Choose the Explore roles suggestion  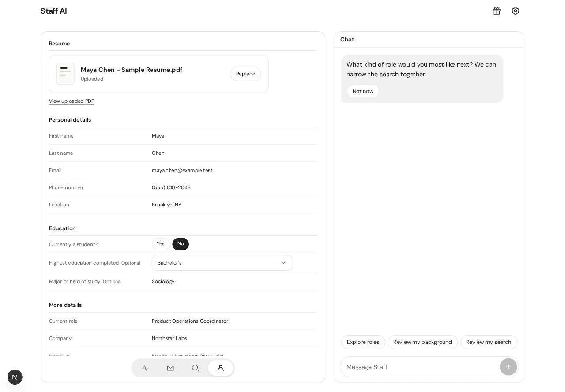(363, 343)
